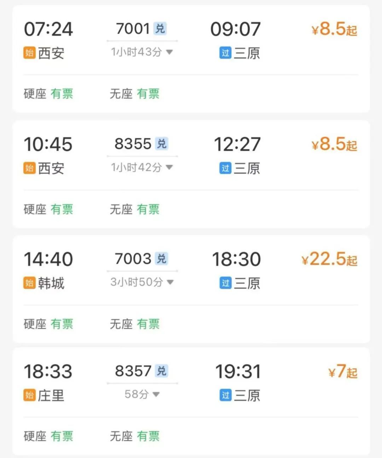Tap the 过 icon for the 19:31 arrival
Image resolution: width=382 pixels, height=458 pixels.
point(225,395)
